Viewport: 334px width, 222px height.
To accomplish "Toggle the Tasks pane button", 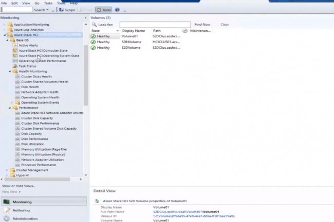I will (x=103, y=10).
